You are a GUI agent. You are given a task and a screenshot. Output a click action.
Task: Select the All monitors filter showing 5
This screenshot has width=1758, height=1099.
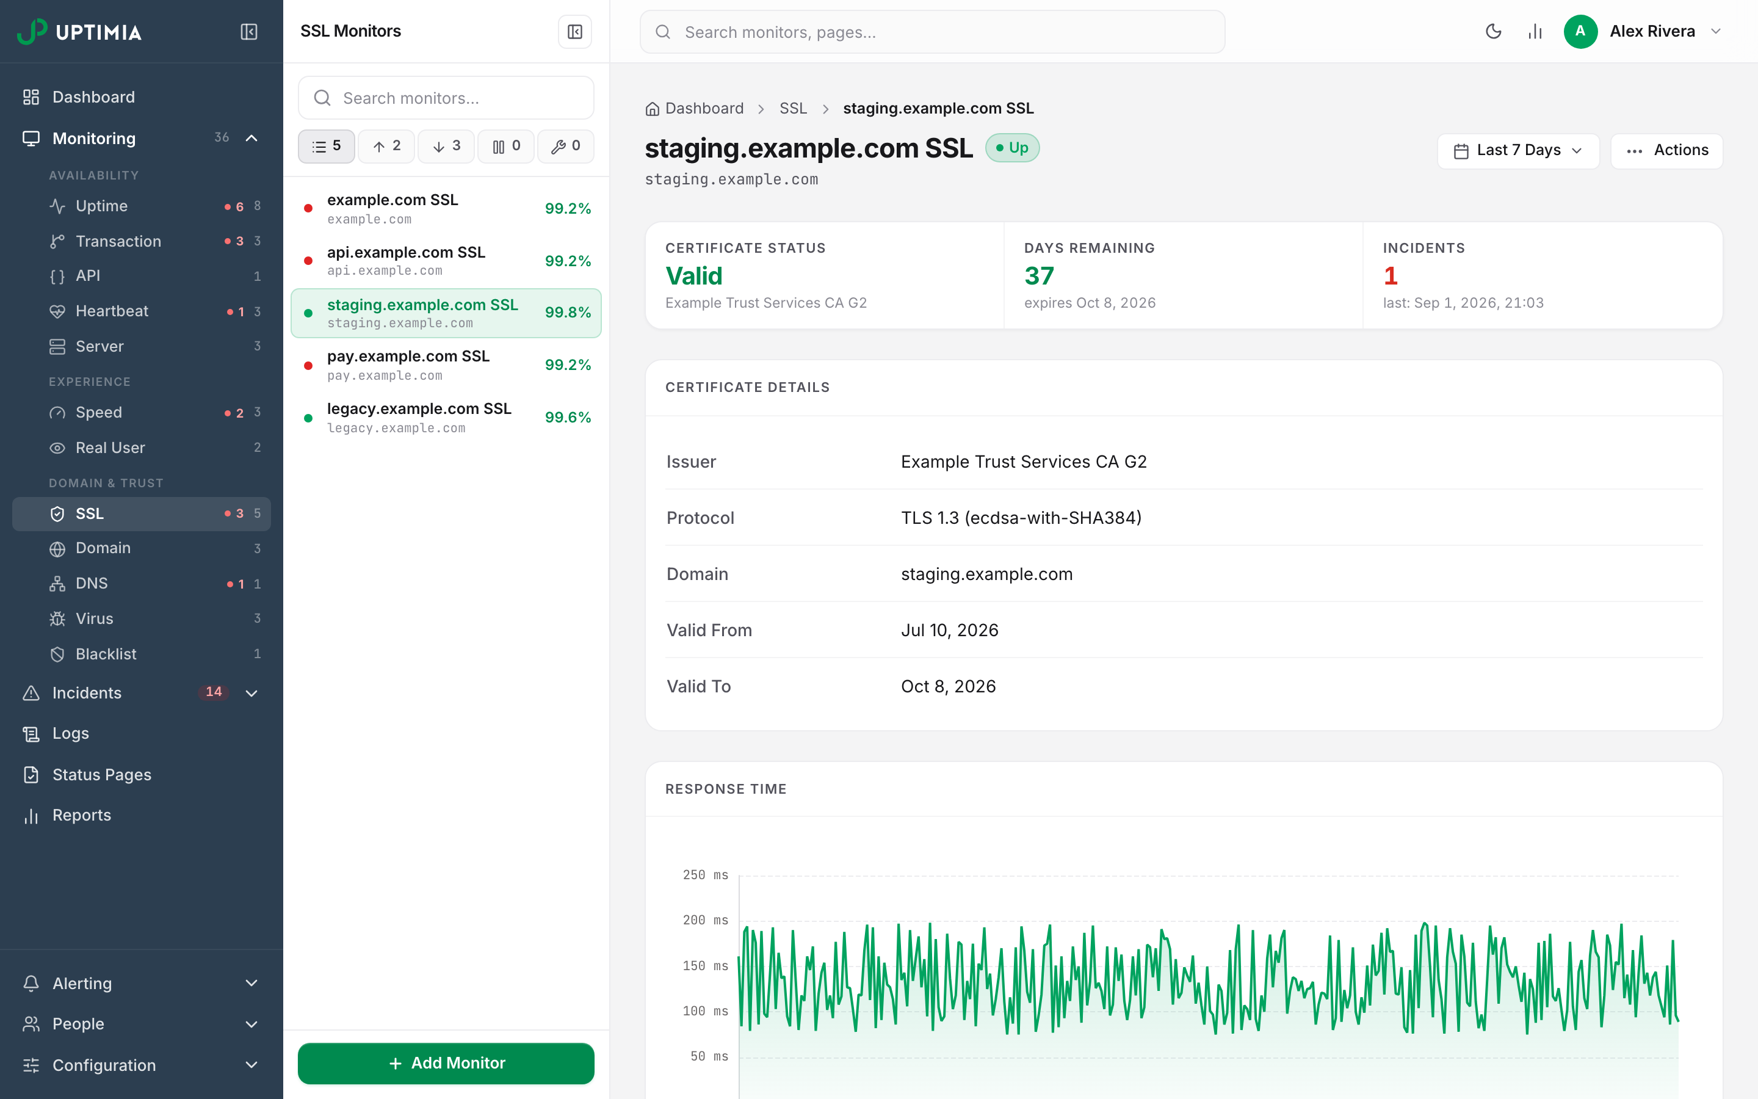326,146
